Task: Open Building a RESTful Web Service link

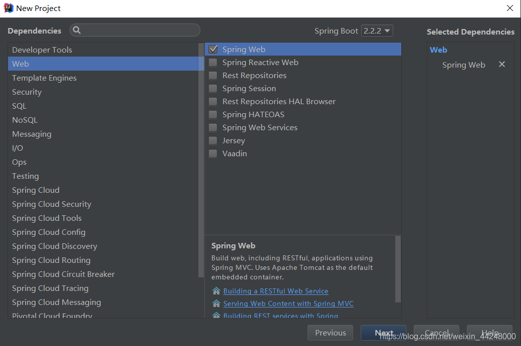Action: tap(276, 291)
